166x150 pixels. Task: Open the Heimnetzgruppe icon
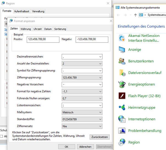click(x=122, y=107)
